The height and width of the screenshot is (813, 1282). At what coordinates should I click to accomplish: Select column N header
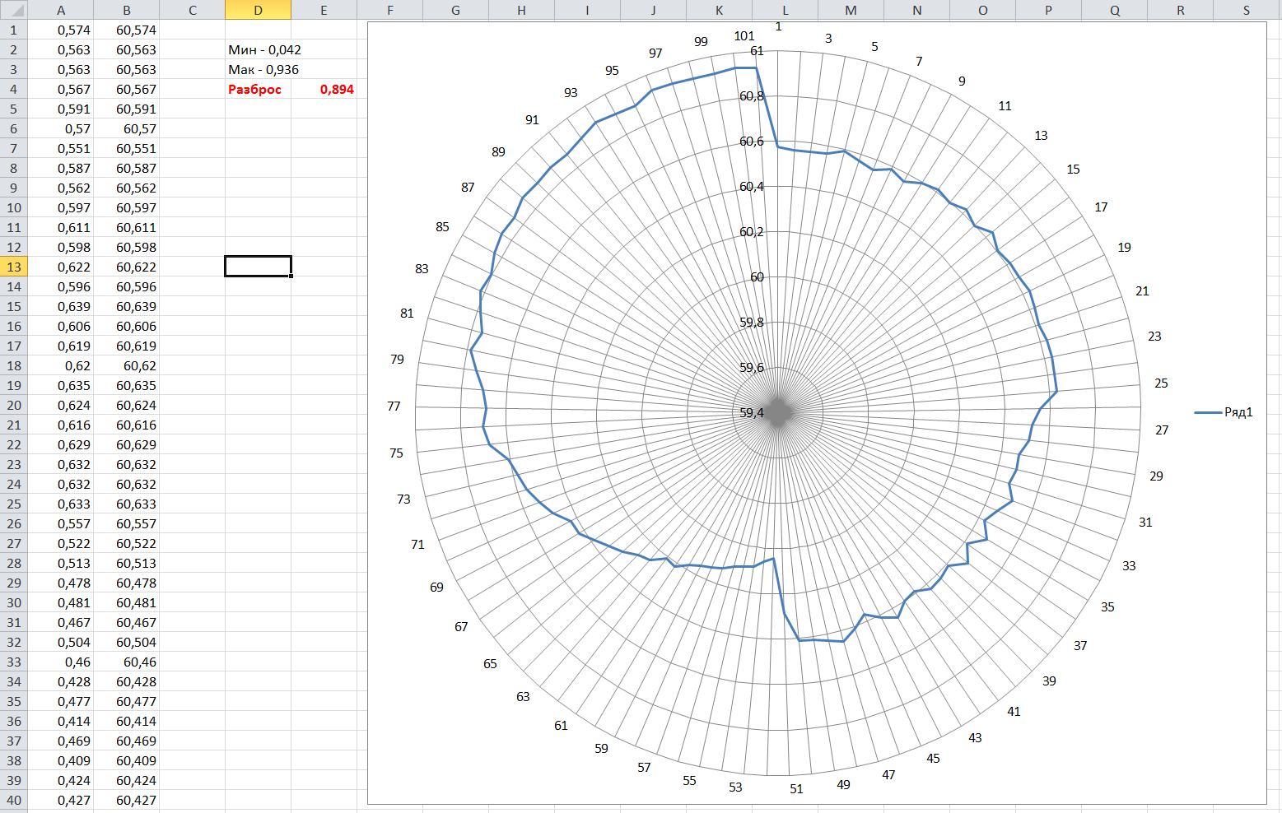pyautogui.click(x=917, y=10)
